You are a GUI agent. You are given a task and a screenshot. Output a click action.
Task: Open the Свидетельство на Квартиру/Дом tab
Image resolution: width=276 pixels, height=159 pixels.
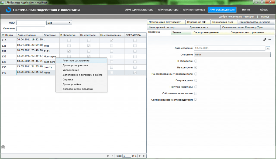[x=248, y=27]
